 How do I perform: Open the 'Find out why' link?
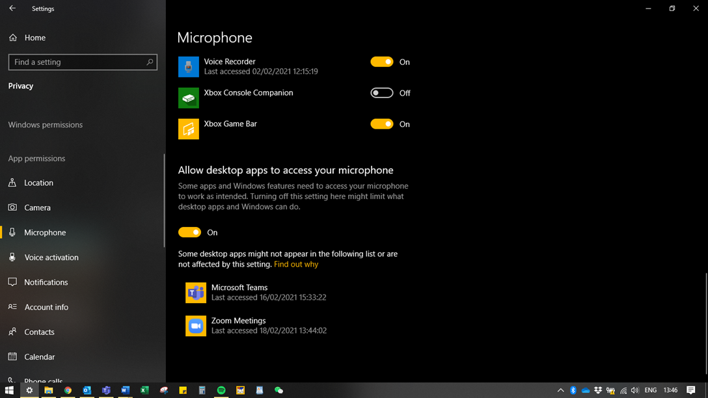(x=296, y=265)
